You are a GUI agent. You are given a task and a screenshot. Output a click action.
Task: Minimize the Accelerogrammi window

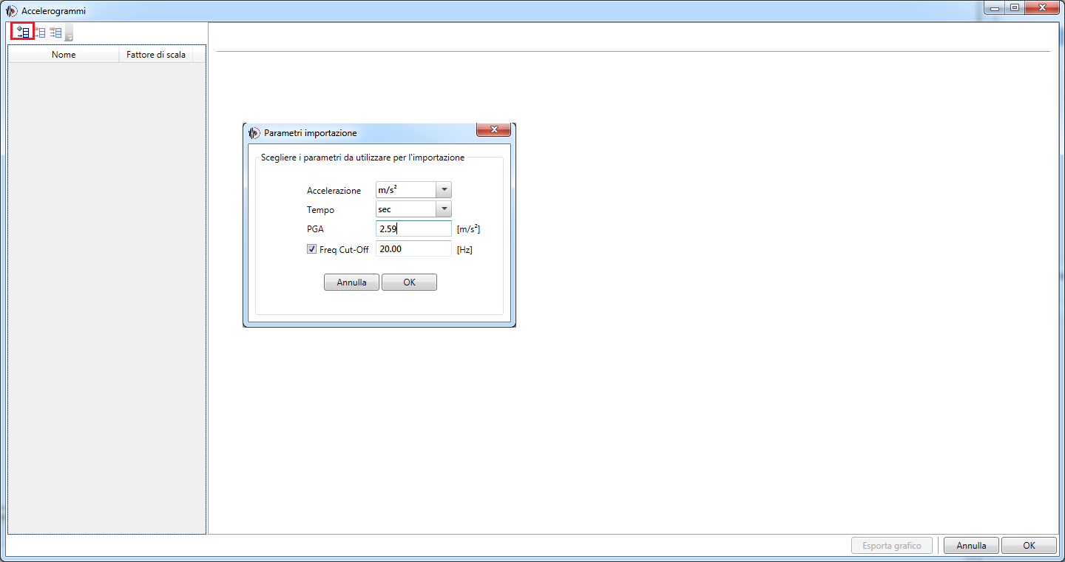[x=995, y=8]
